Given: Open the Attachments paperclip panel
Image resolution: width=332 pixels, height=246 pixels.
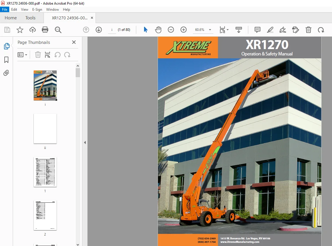Looking at the screenshot, I should pyautogui.click(x=6, y=73).
